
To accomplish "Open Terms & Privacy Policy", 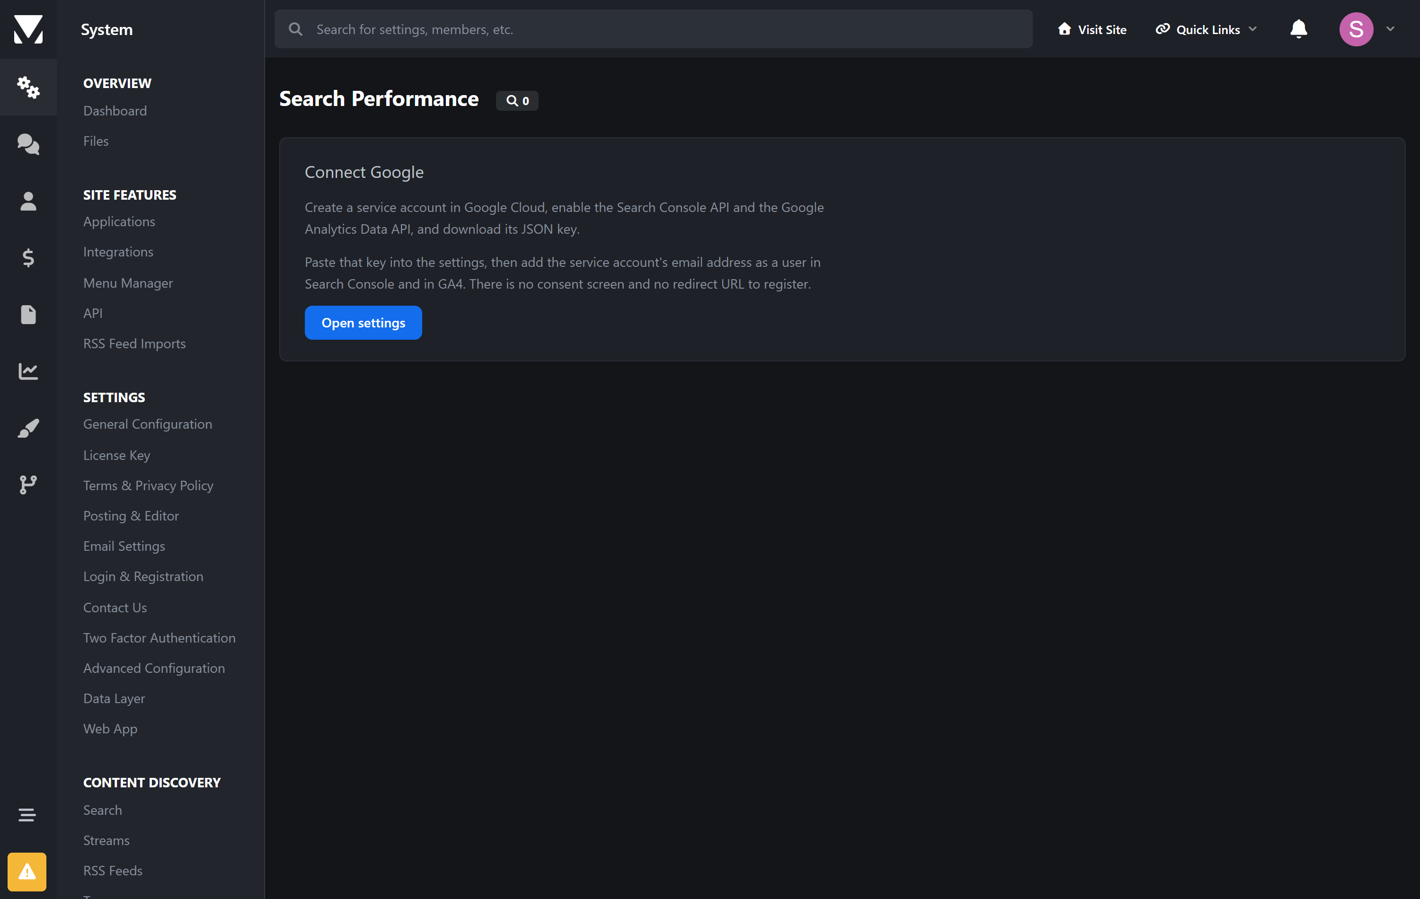I will (x=149, y=485).
